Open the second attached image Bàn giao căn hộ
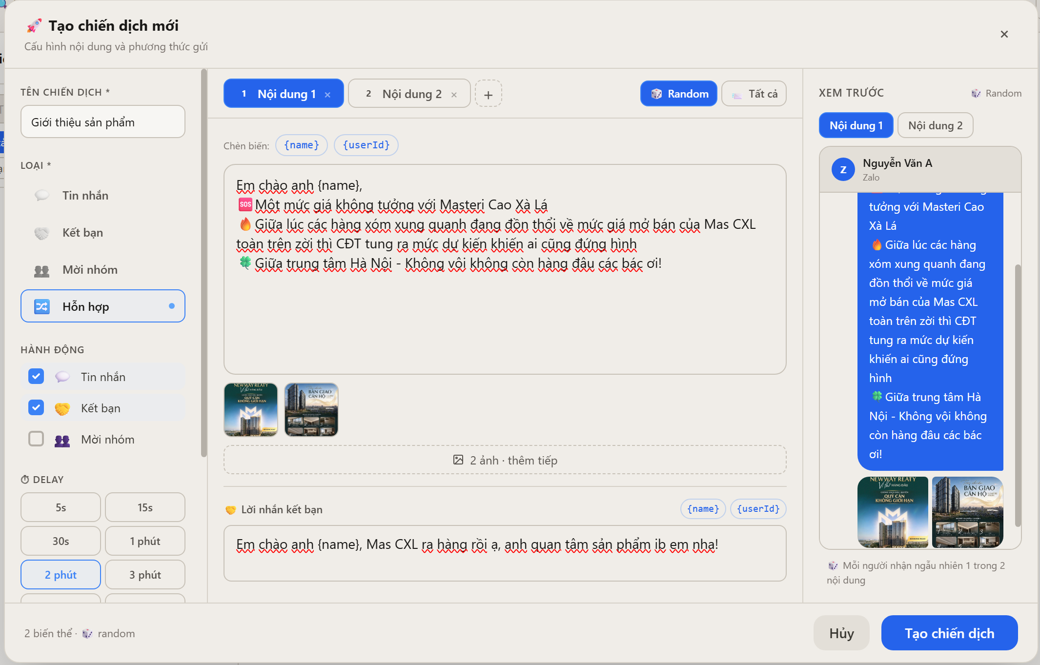Image resolution: width=1040 pixels, height=665 pixels. click(x=311, y=410)
